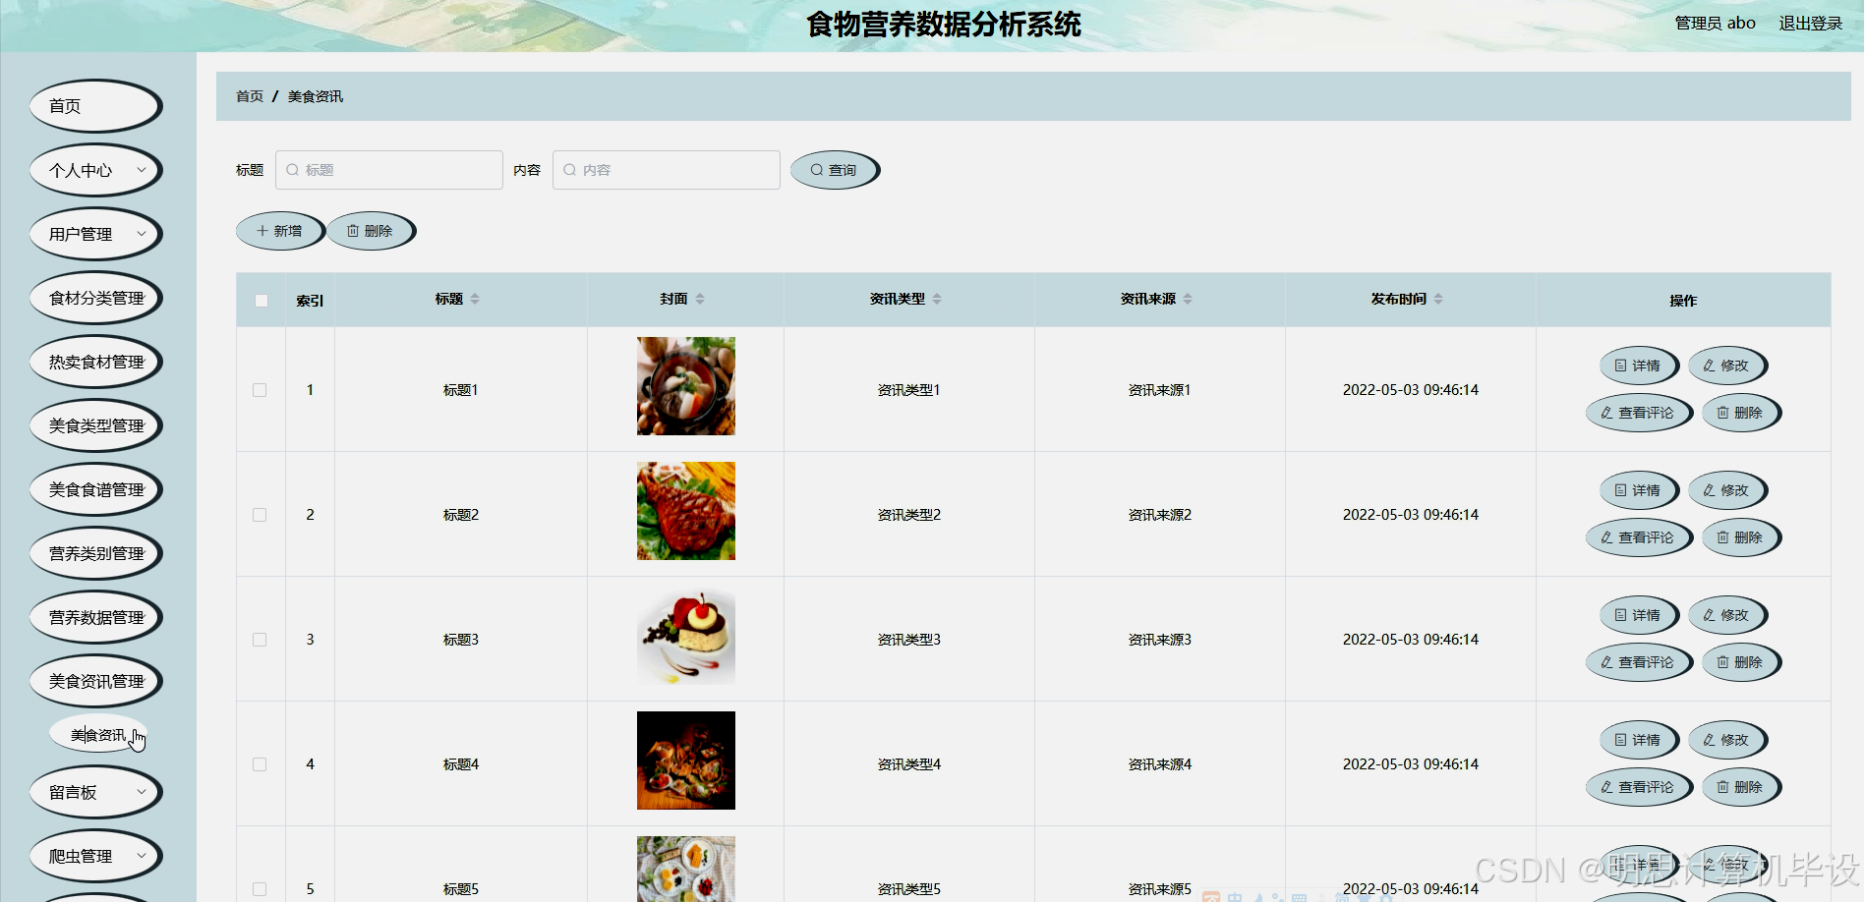Image resolution: width=1864 pixels, height=902 pixels.
Task: Click 修改 for row 标题2
Action: pyautogui.click(x=1726, y=490)
